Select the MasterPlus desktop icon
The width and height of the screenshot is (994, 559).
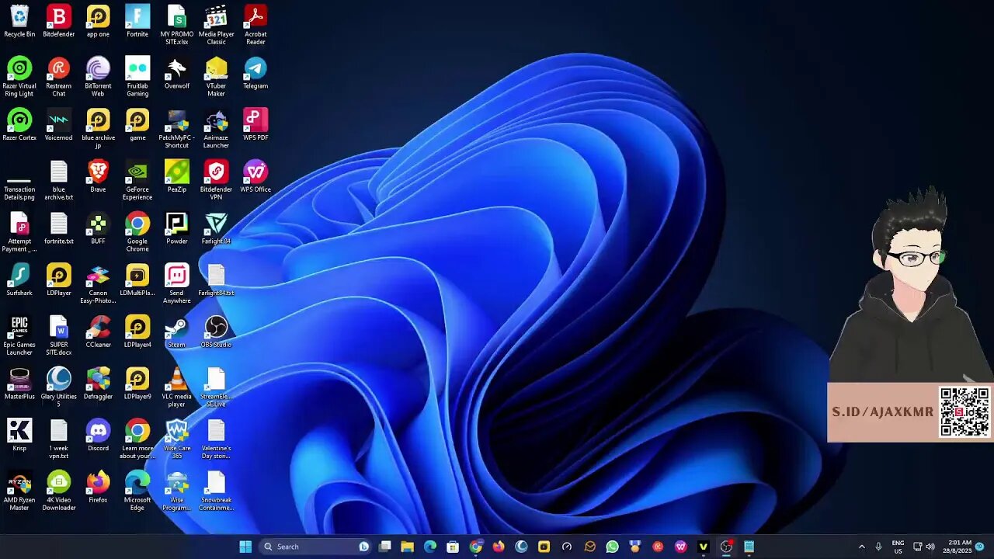pyautogui.click(x=19, y=384)
